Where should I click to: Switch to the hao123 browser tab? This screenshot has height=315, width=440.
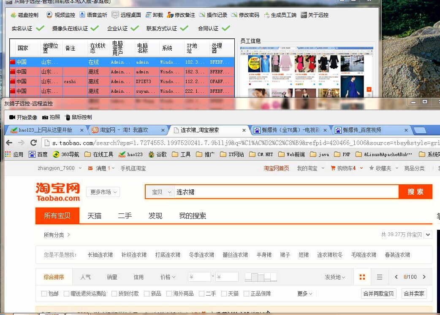pos(46,130)
